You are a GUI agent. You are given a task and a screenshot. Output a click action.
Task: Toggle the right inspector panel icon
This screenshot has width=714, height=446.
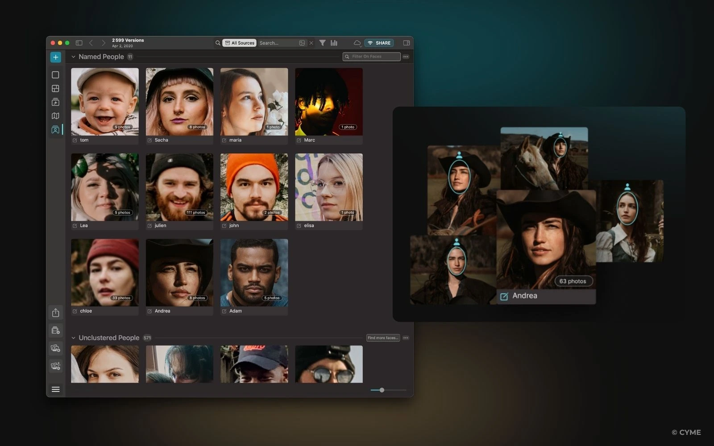[407, 43]
